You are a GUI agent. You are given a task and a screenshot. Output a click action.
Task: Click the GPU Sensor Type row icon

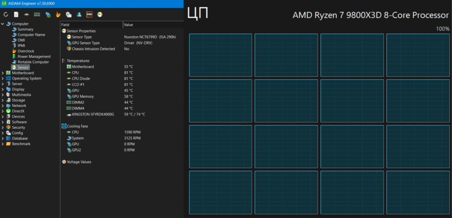pos(69,43)
